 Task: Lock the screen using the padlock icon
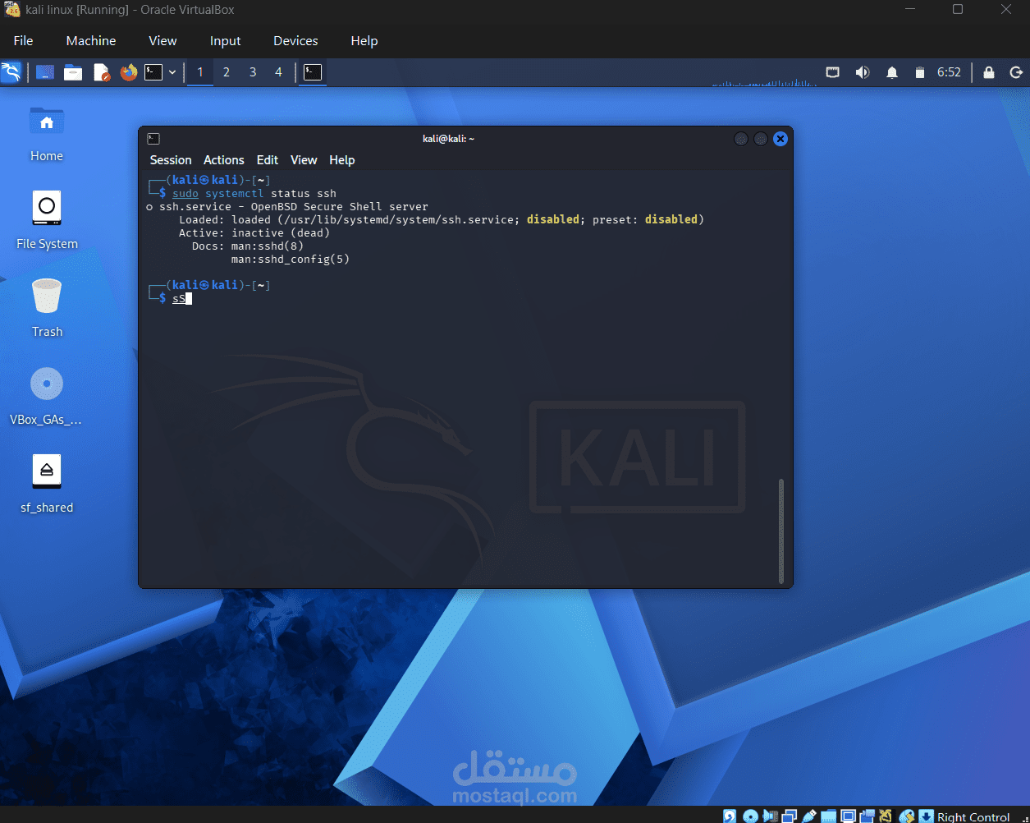coord(989,72)
